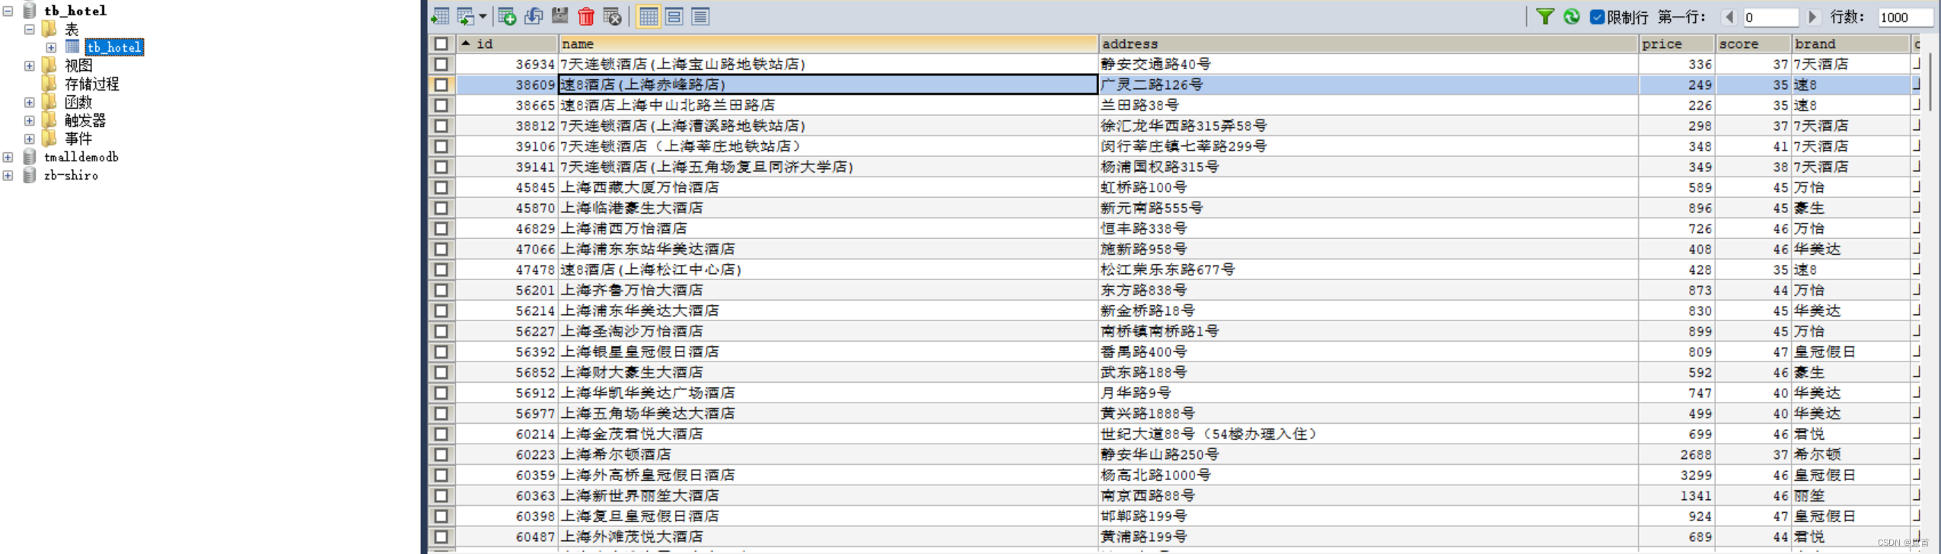Check the row checkbox for id 38609

coord(441,84)
